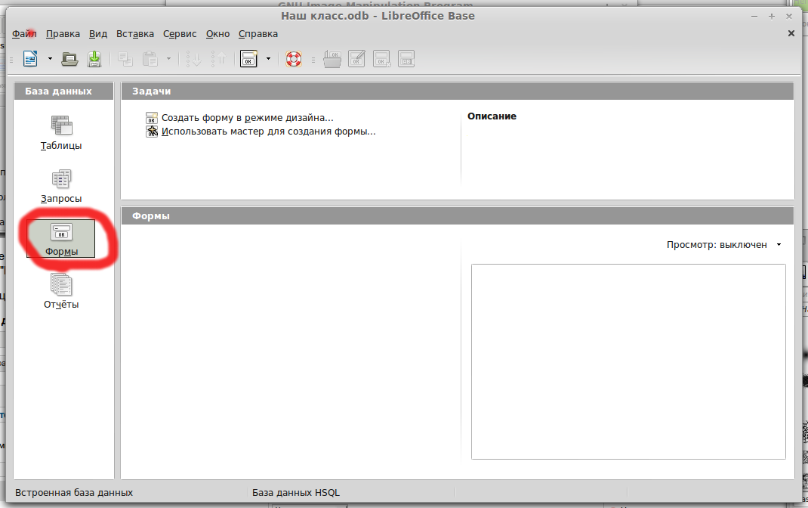
Task: Expand the New document dropdown arrow
Action: click(x=50, y=59)
